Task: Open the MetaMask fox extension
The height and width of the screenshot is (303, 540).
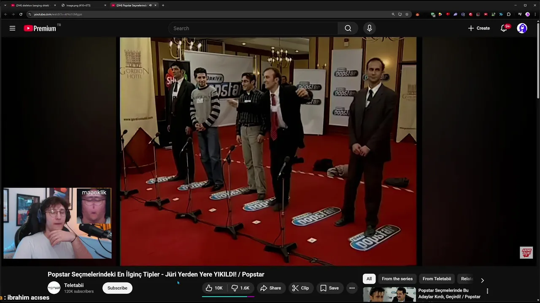Action: pyautogui.click(x=417, y=14)
